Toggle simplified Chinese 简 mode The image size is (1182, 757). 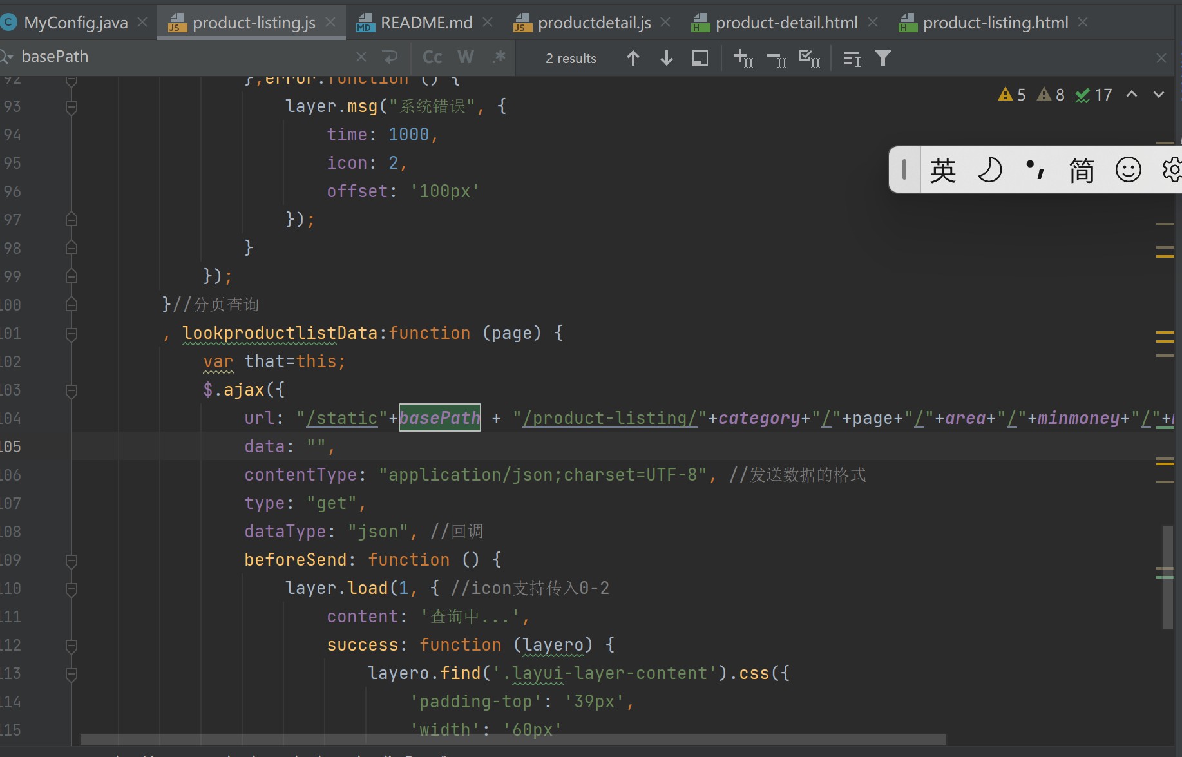pyautogui.click(x=1082, y=170)
